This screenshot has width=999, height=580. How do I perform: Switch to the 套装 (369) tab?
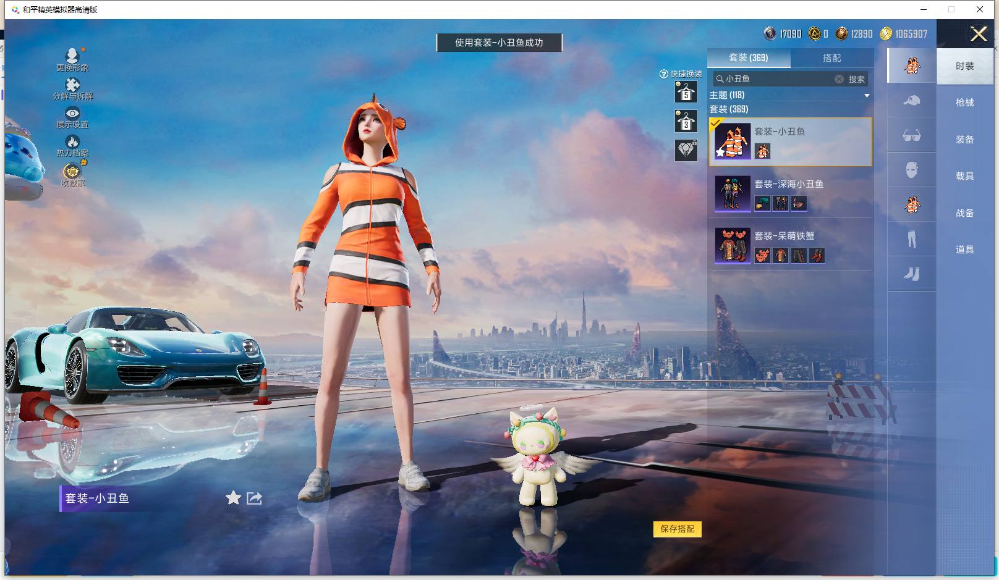pos(749,57)
